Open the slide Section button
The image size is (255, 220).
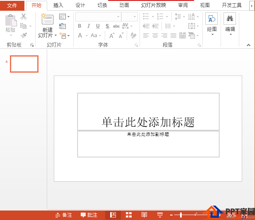[64, 35]
